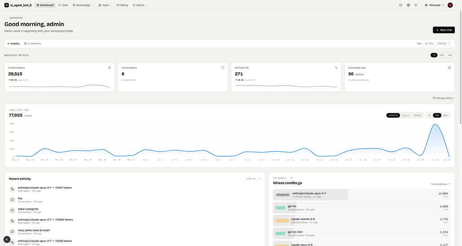Click conversation icon beside 'odpal subagenta'
Screen dimensions: 462x246
(12, 211)
